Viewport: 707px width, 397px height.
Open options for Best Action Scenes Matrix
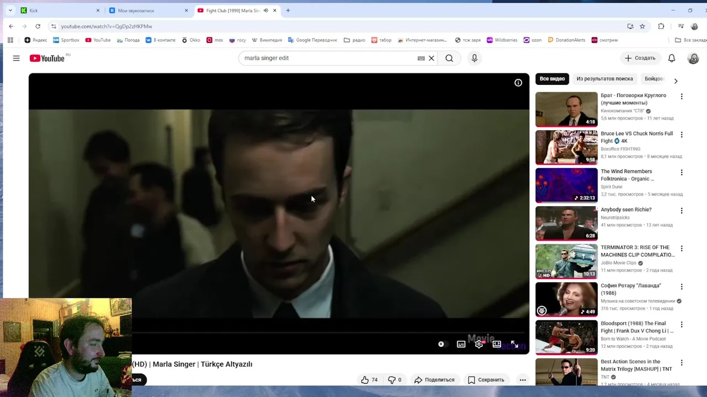682,363
